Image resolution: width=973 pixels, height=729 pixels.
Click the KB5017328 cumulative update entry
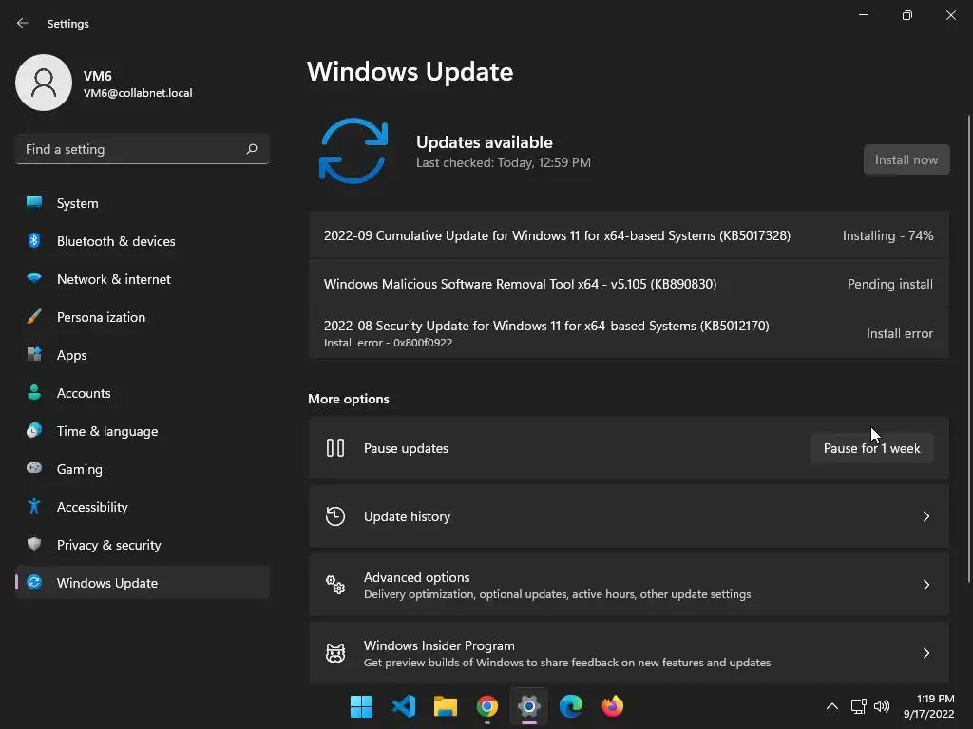point(629,235)
